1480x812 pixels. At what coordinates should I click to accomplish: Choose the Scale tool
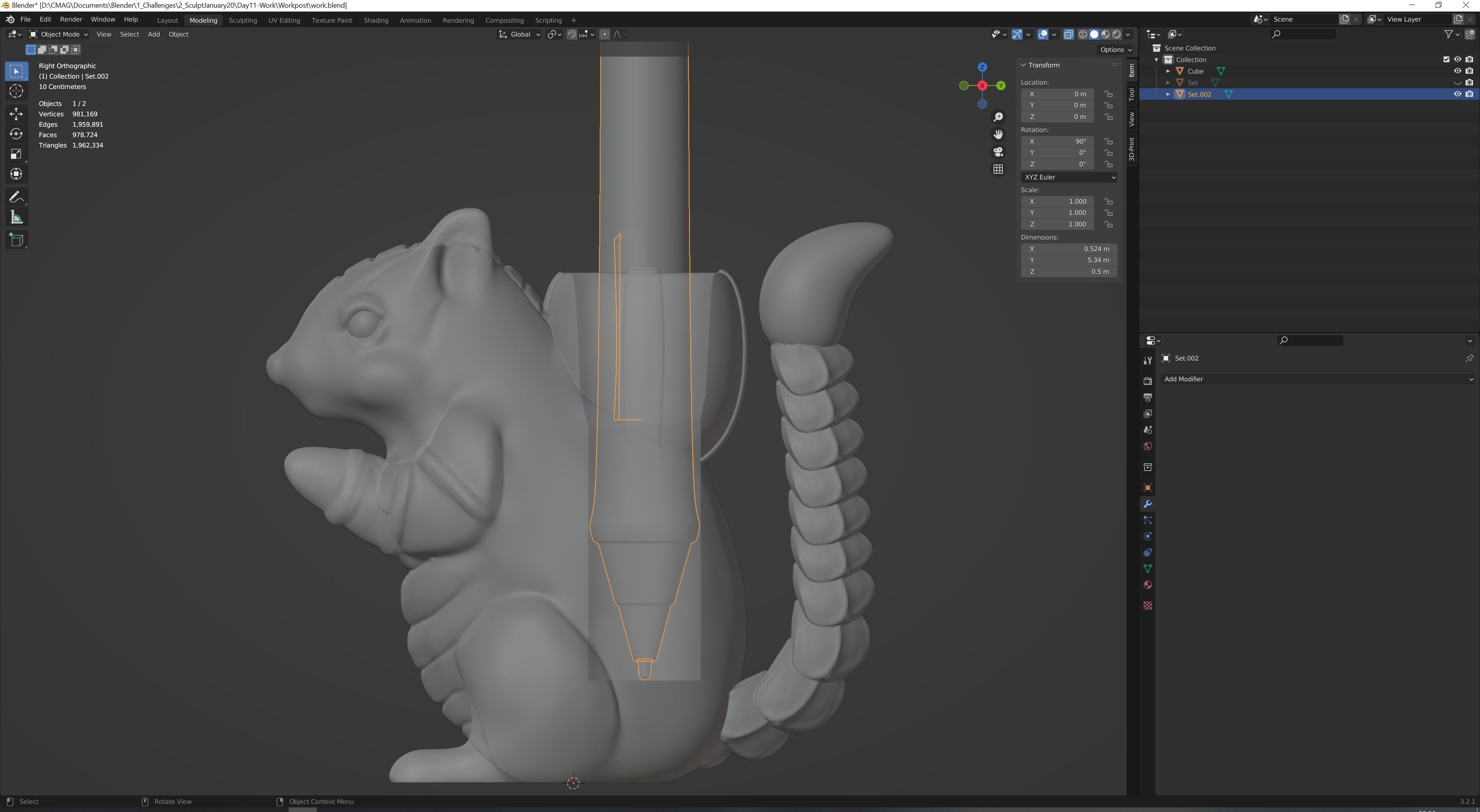[x=16, y=154]
